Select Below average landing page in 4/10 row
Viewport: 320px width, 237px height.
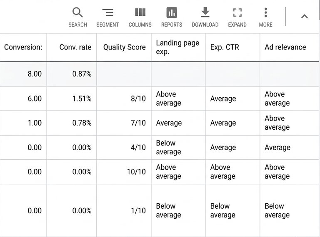click(x=168, y=148)
